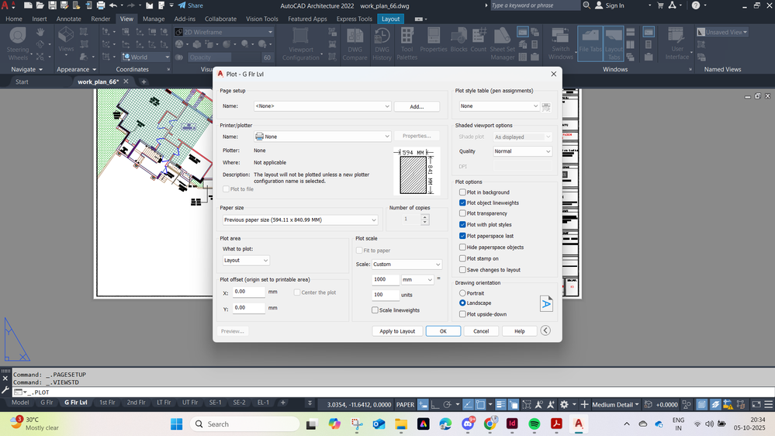This screenshot has height=436, width=775.
Task: Click the plot style table editor icon
Action: pos(546,106)
